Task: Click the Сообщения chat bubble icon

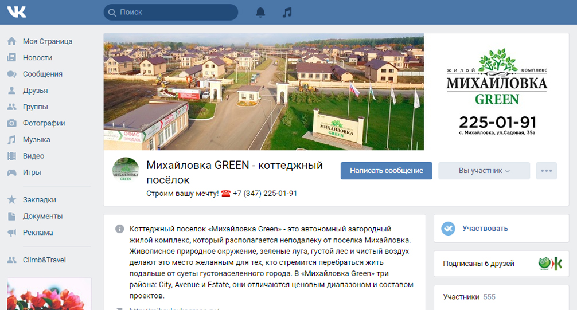Action: [x=12, y=74]
